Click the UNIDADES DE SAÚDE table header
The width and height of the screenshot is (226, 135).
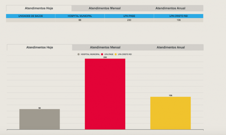(31, 16)
